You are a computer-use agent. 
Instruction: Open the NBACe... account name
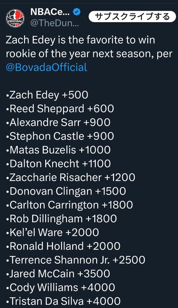click(x=50, y=12)
